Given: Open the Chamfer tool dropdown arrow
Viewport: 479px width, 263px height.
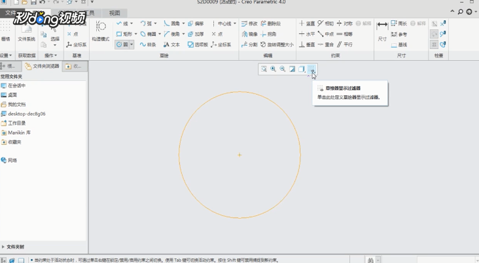Looking at the screenshot, I should (x=183, y=34).
